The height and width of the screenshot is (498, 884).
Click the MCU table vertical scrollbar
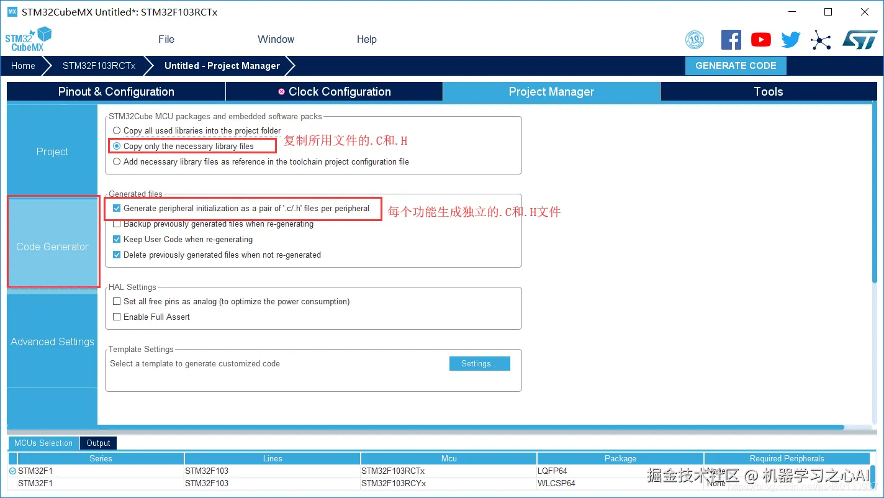click(x=873, y=477)
